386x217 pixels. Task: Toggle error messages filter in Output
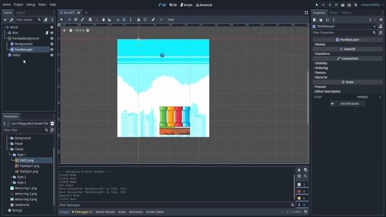[x=302, y=191]
